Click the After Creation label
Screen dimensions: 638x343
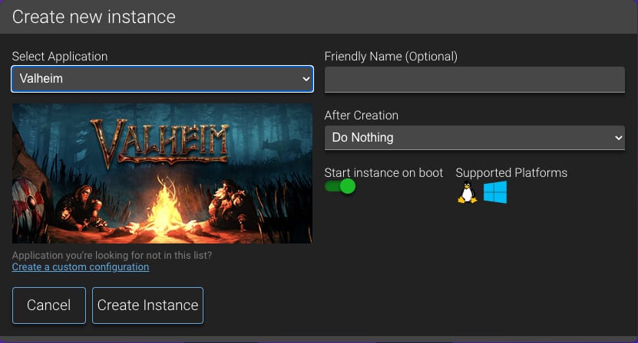pos(361,116)
